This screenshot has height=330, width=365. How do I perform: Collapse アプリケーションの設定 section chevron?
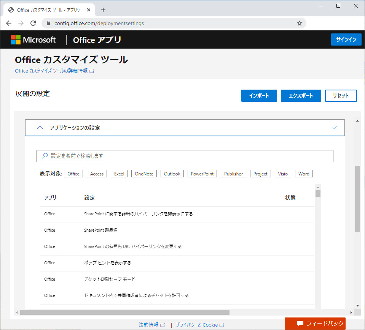tap(40, 128)
